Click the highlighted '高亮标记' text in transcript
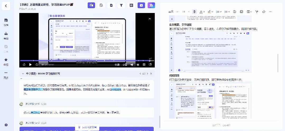285x131 pixels. click(35, 112)
